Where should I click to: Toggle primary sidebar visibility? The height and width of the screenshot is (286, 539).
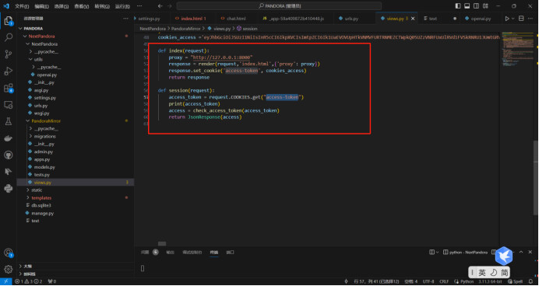(458, 6)
